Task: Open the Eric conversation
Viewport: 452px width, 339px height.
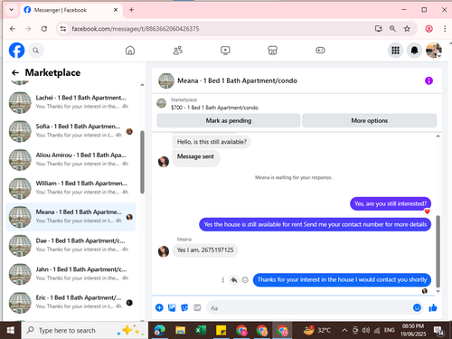Action: (x=71, y=302)
